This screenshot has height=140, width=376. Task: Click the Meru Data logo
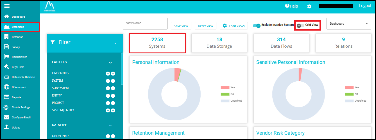(49, 6)
